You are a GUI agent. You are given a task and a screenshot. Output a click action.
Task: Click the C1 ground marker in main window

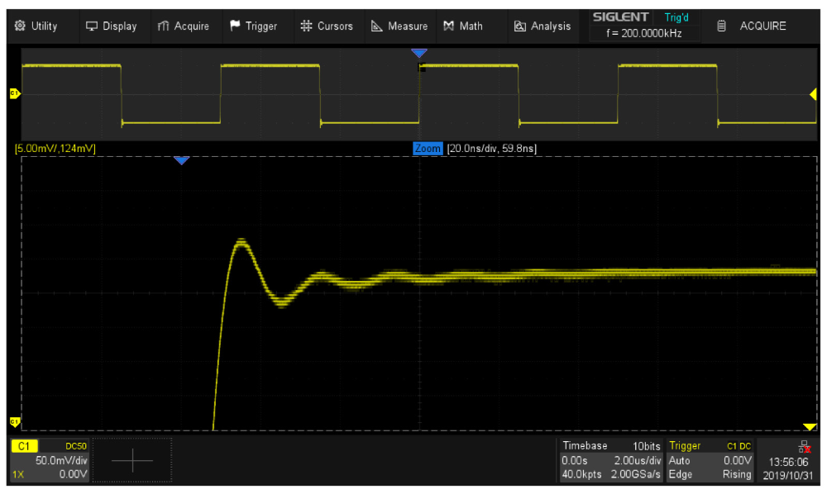(x=13, y=94)
